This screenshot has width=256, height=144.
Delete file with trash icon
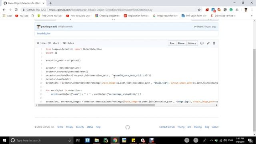click(x=214, y=43)
